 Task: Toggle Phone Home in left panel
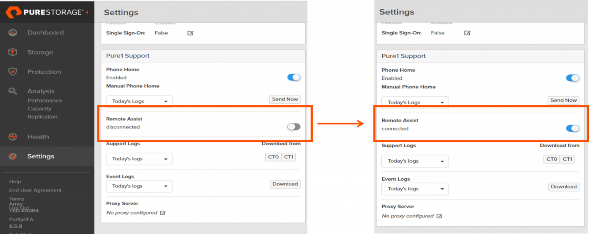click(x=294, y=77)
